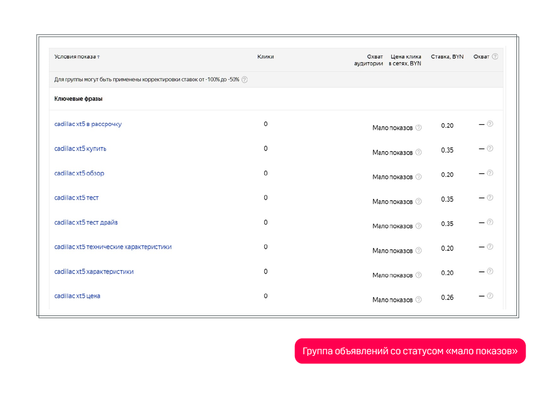Image resolution: width=552 pixels, height=393 pixels.
Task: Select keyword cadillac xt5 тест драйв
Action: coord(86,222)
